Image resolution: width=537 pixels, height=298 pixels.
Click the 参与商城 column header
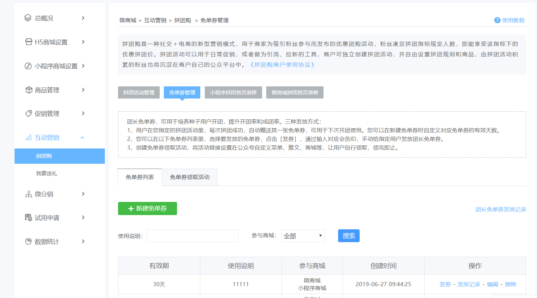[x=312, y=266]
